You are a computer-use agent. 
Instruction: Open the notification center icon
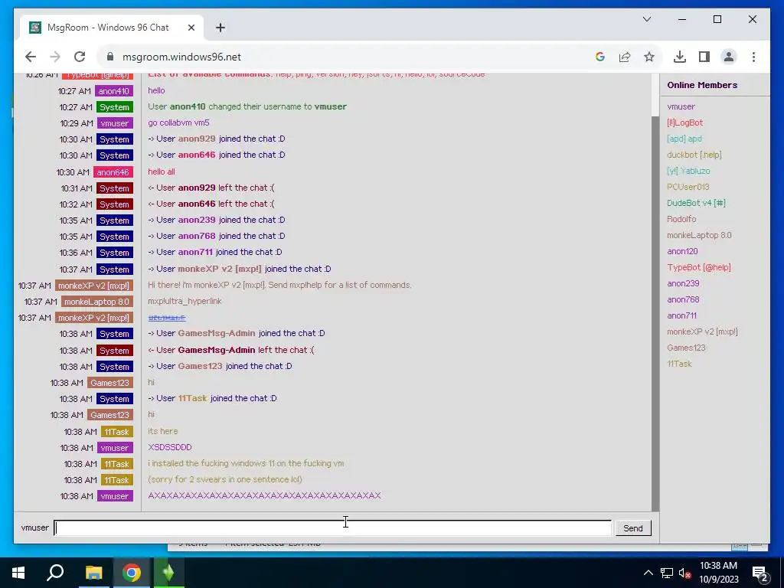coord(760,573)
